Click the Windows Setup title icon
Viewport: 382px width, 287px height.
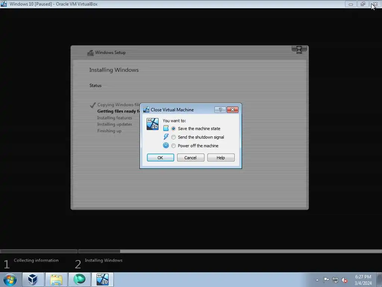[90, 53]
